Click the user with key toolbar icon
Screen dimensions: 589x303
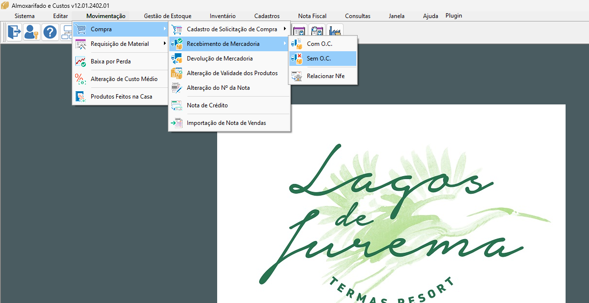[x=32, y=32]
